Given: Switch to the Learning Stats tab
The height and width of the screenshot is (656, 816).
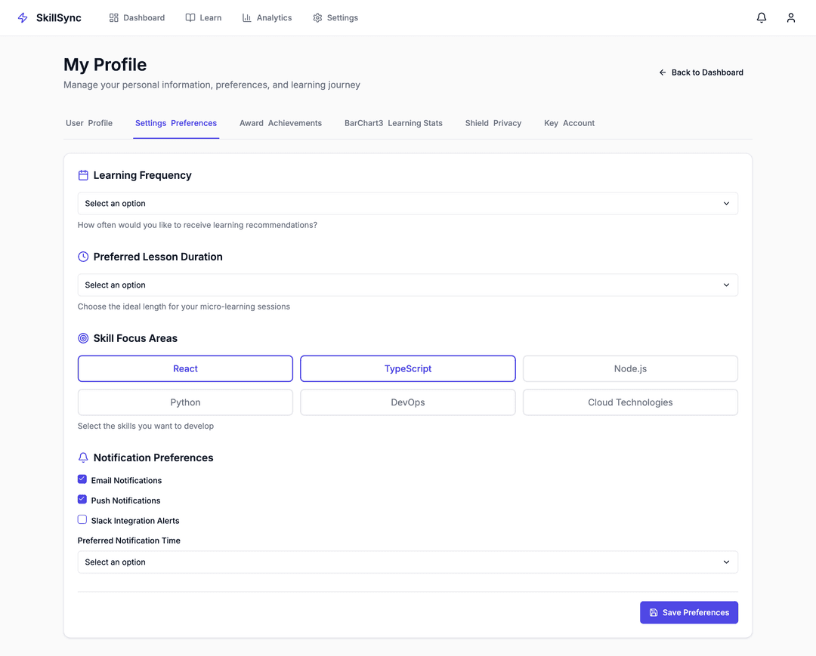Looking at the screenshot, I should click(393, 123).
